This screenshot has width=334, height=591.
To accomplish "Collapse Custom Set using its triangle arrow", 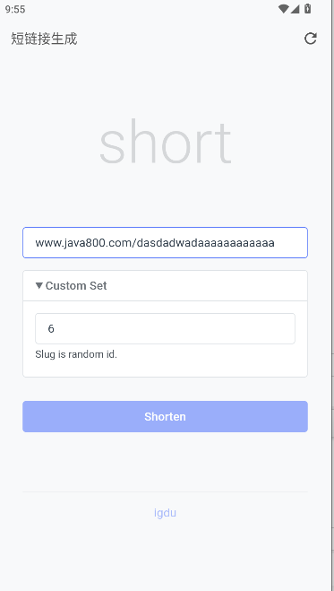I will (x=39, y=285).
